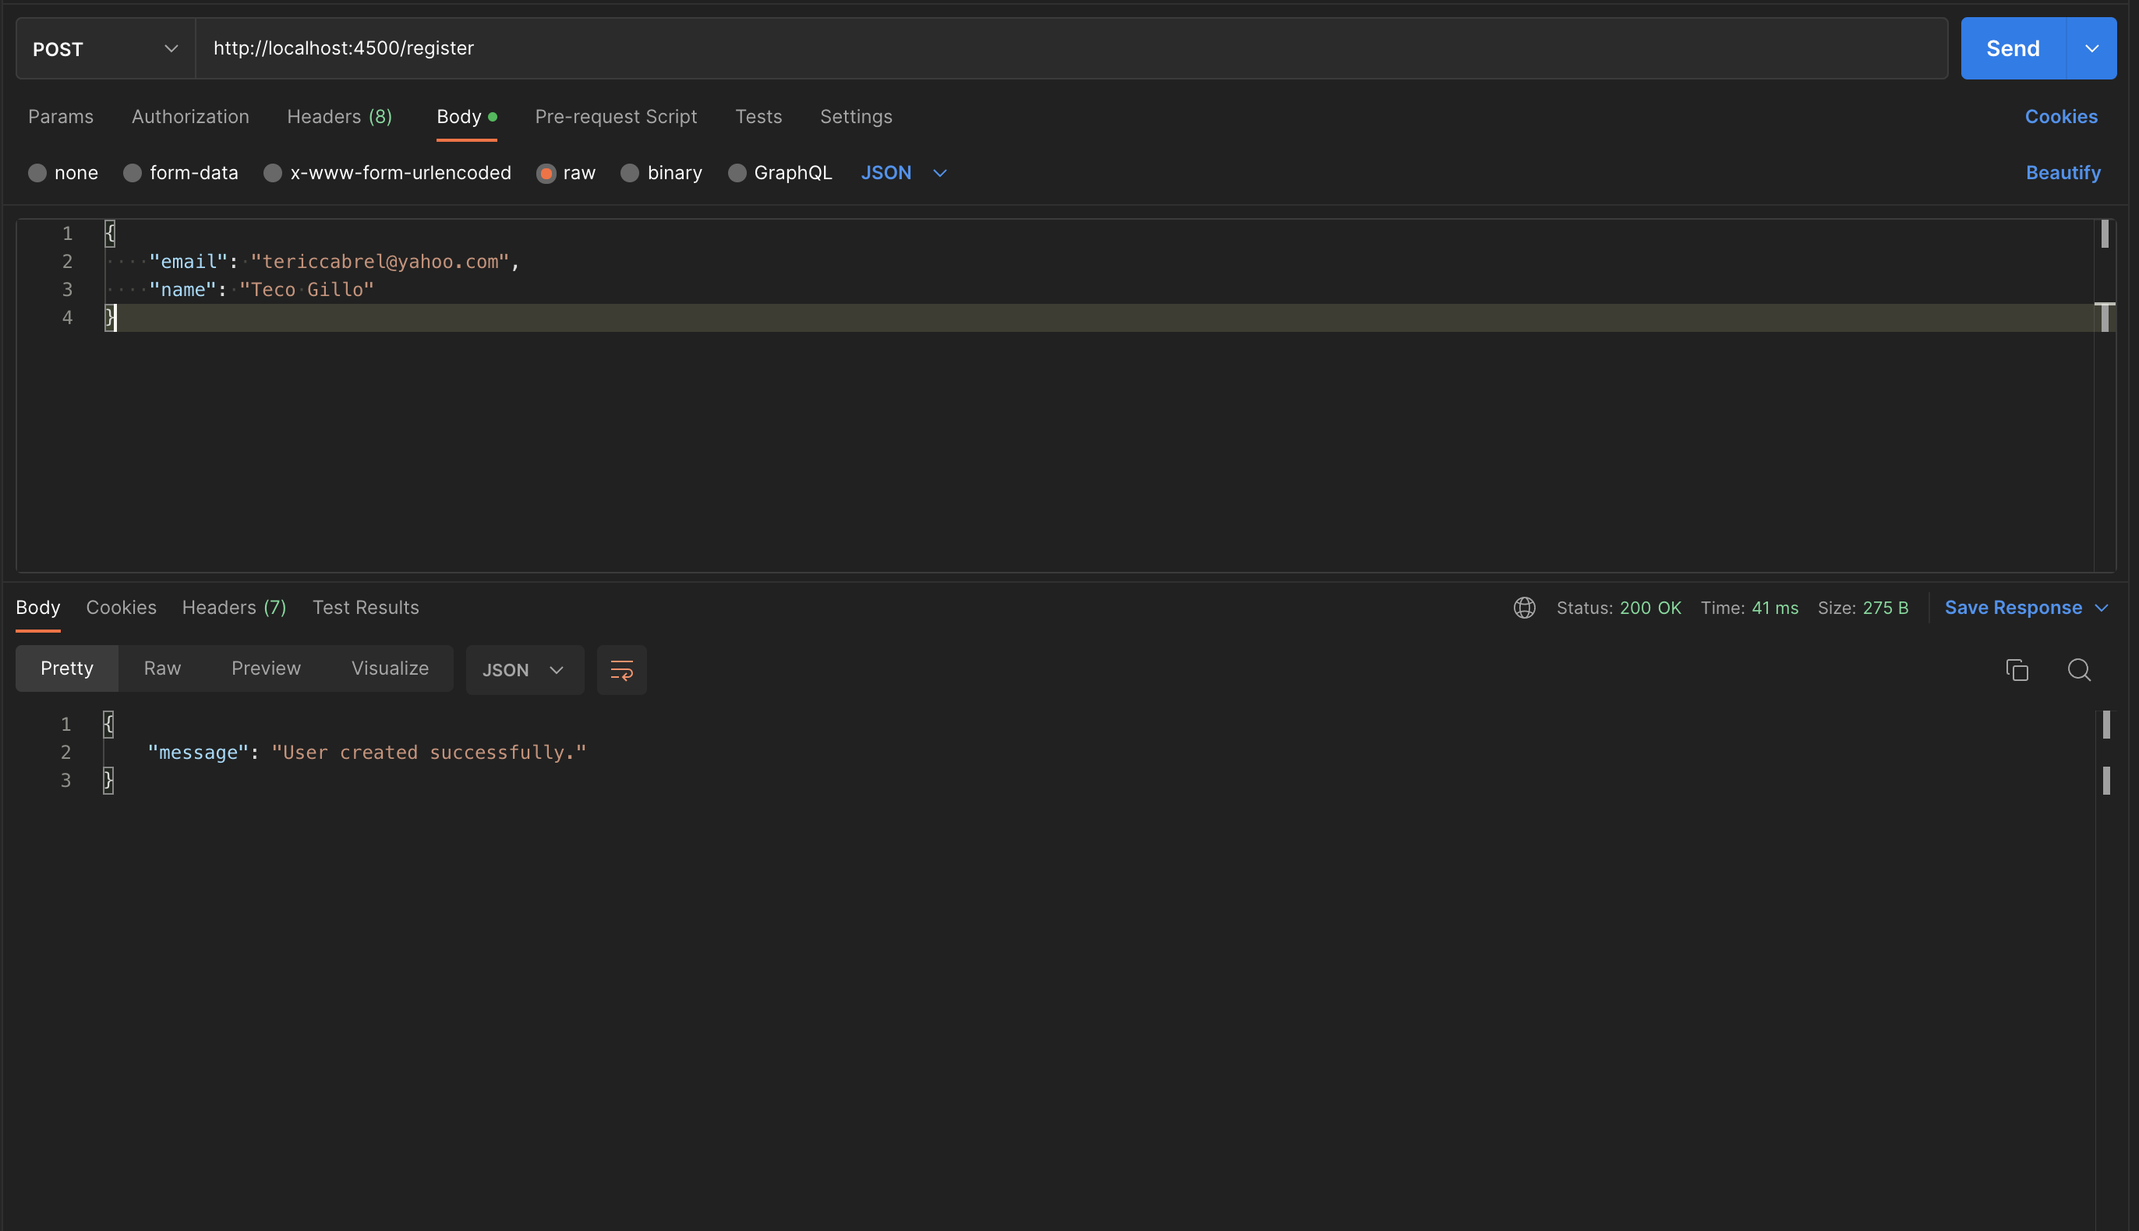The image size is (2139, 1231).
Task: Open the JSON language dropdown in the body editor
Action: click(903, 172)
